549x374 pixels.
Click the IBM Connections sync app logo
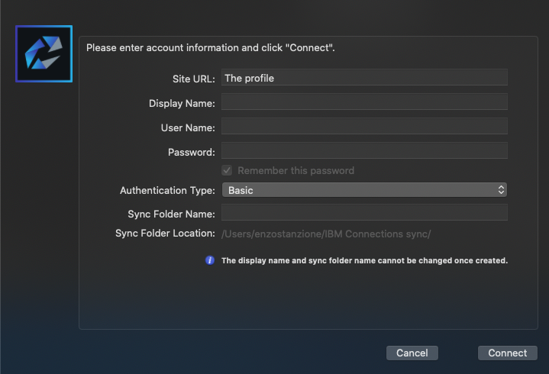[x=44, y=54]
